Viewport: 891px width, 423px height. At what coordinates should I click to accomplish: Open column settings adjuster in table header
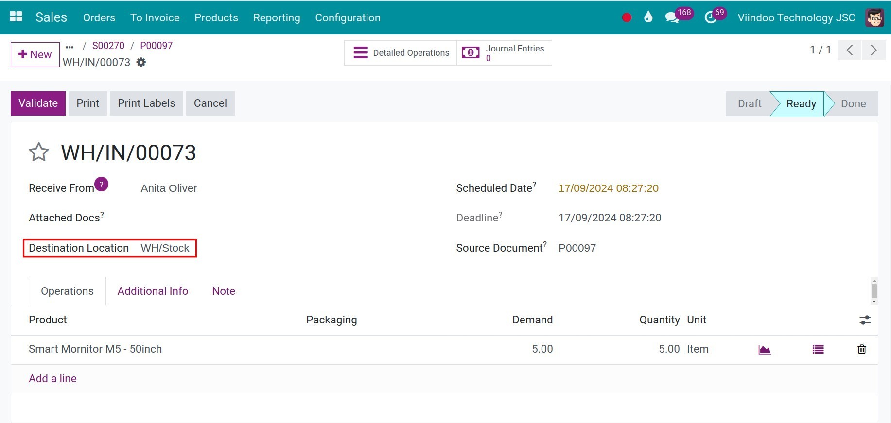(x=865, y=320)
